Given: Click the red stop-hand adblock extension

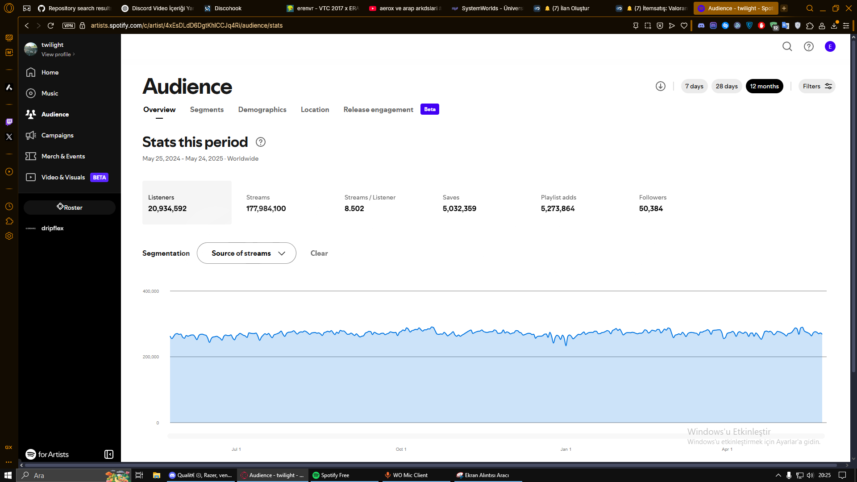Looking at the screenshot, I should point(761,25).
